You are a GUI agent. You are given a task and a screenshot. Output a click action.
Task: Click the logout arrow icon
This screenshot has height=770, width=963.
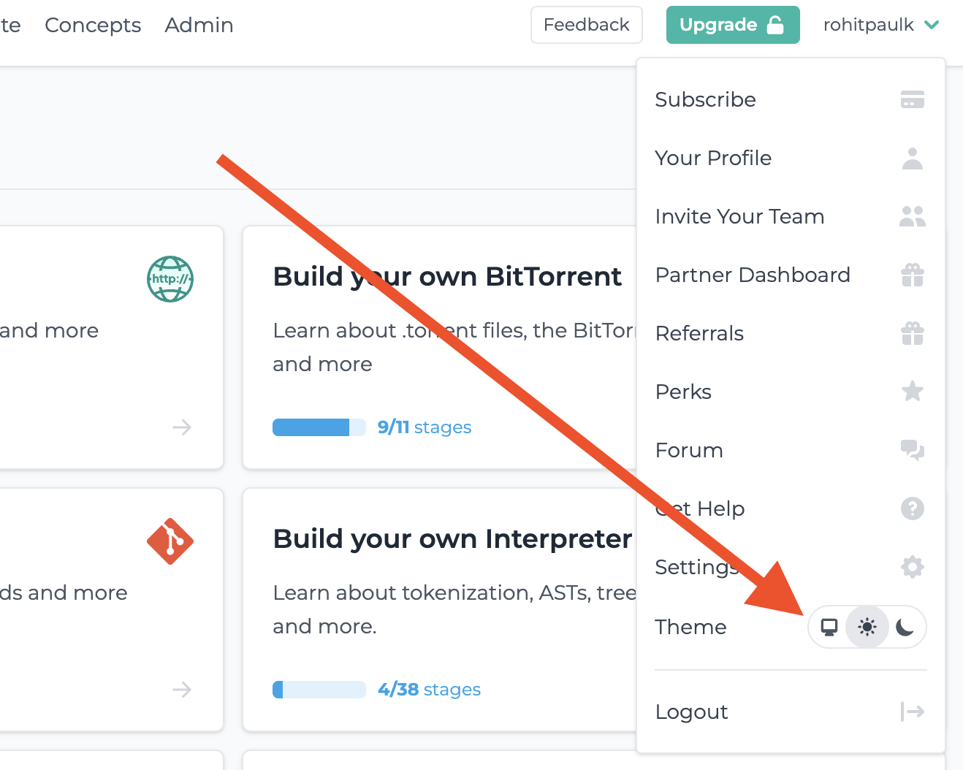coord(912,712)
